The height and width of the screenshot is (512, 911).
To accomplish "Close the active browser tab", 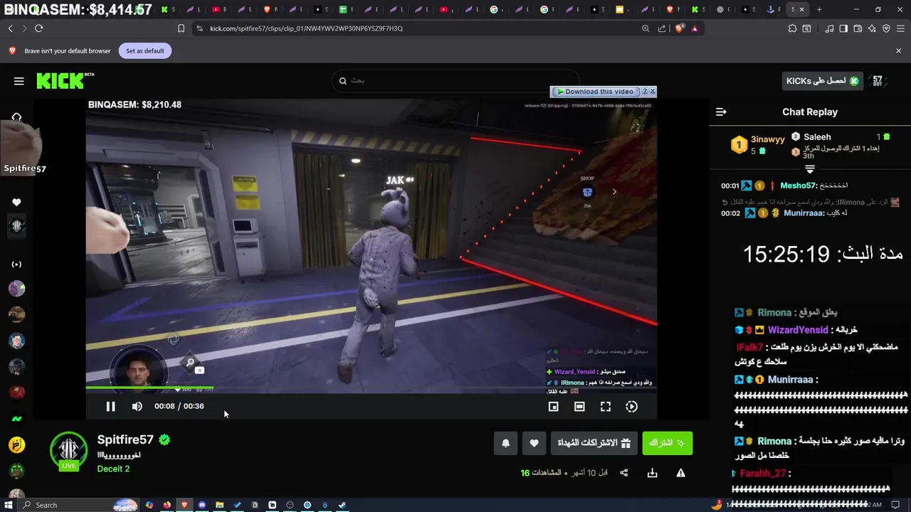I will coord(801,9).
